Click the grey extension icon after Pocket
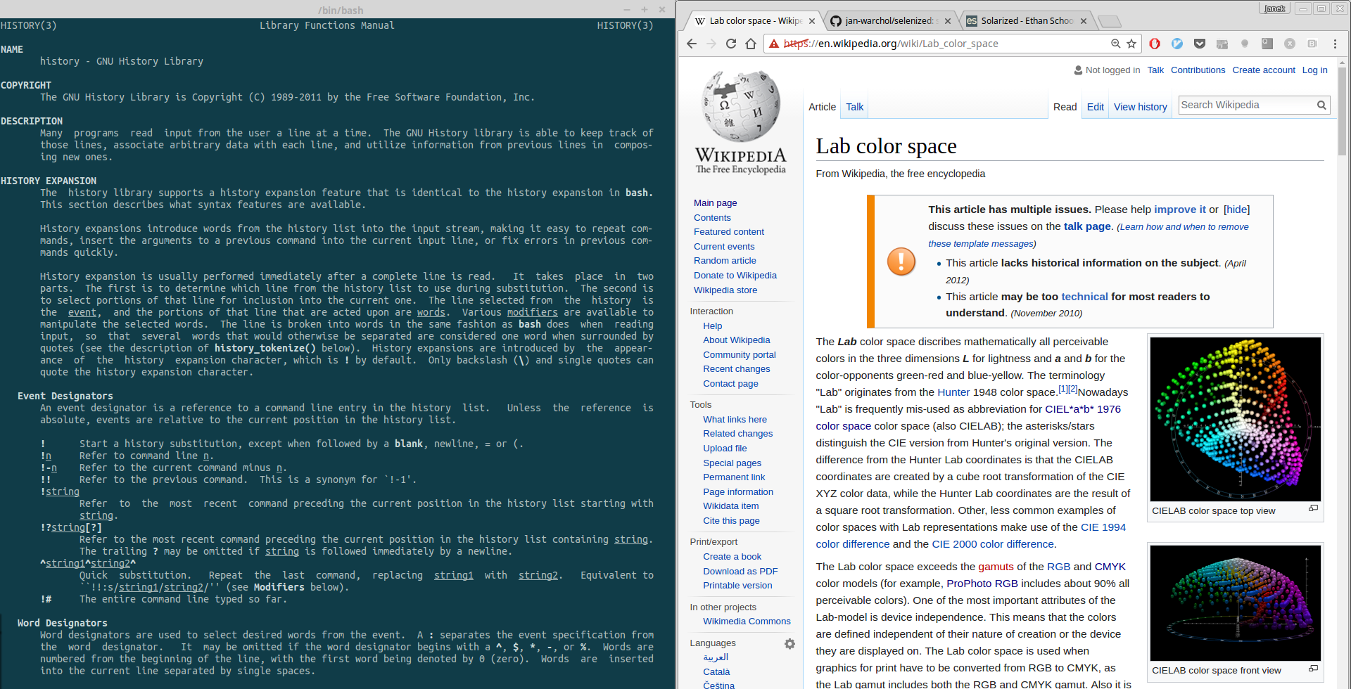 click(x=1222, y=44)
